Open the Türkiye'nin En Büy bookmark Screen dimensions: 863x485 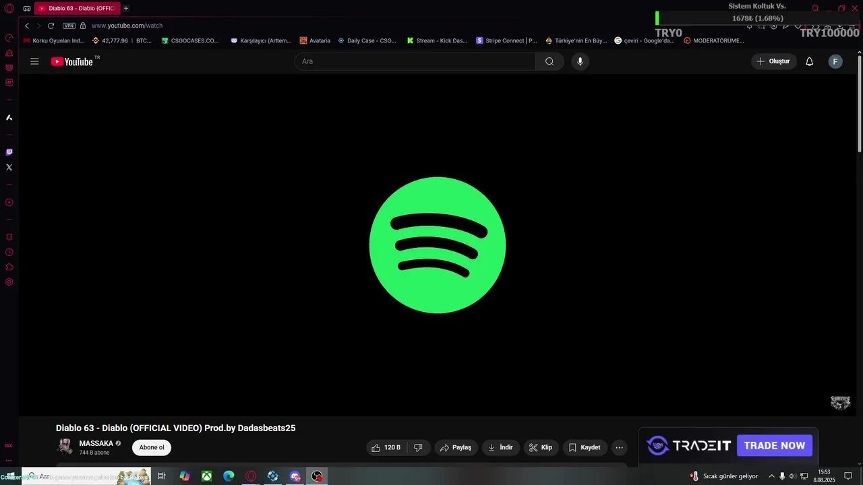(576, 40)
